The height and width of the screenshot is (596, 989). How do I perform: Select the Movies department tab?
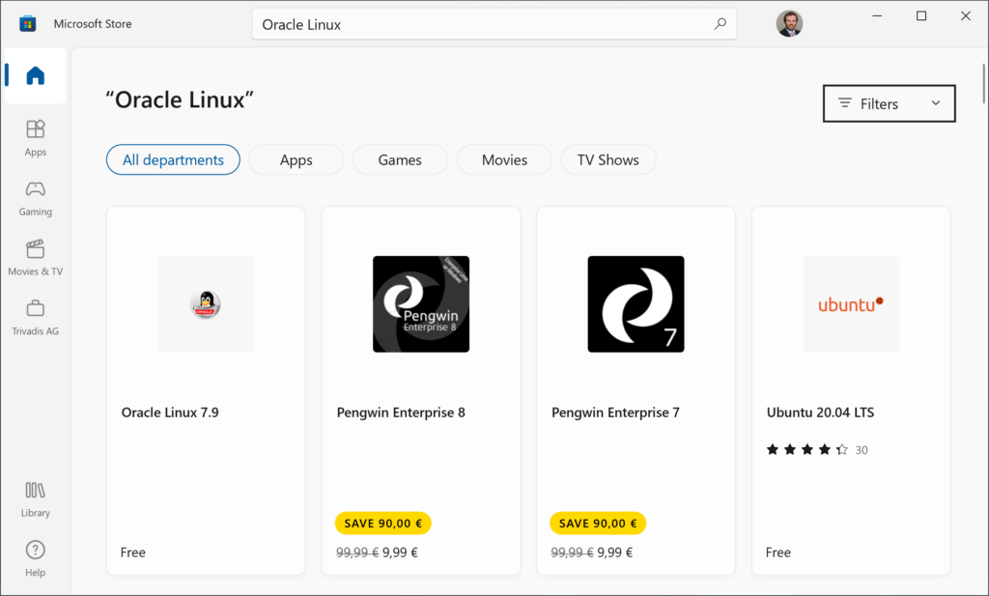[x=504, y=159]
